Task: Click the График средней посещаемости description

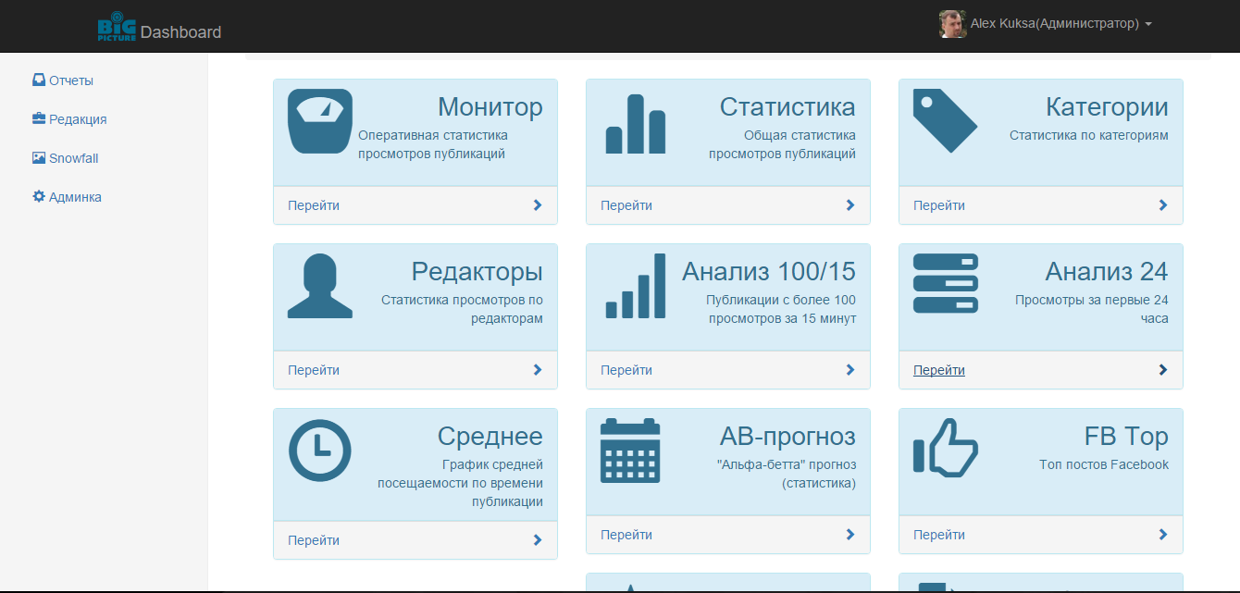Action: pos(460,483)
